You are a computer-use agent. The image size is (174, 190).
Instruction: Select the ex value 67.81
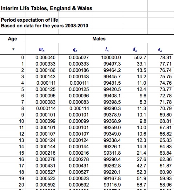165,128
